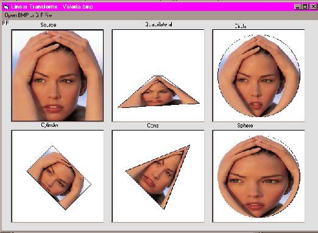The image size is (318, 233).
Task: Click the empty white area above the quadrilateral shape
Action: [x=158, y=53]
